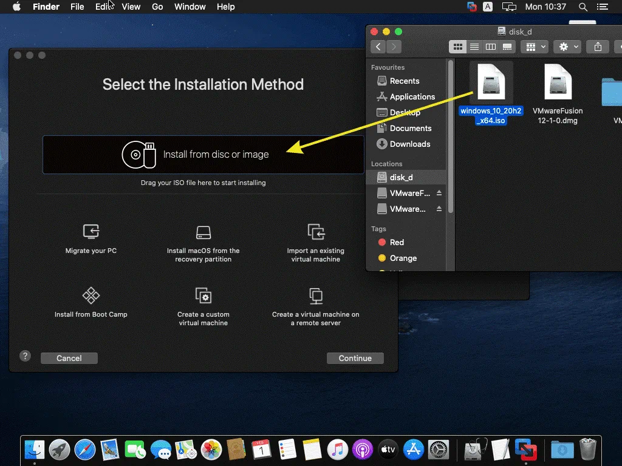Switch Finder to column view

tap(491, 47)
